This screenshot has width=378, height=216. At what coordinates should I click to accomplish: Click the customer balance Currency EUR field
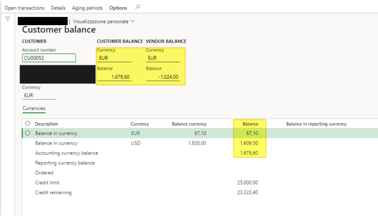114,58
